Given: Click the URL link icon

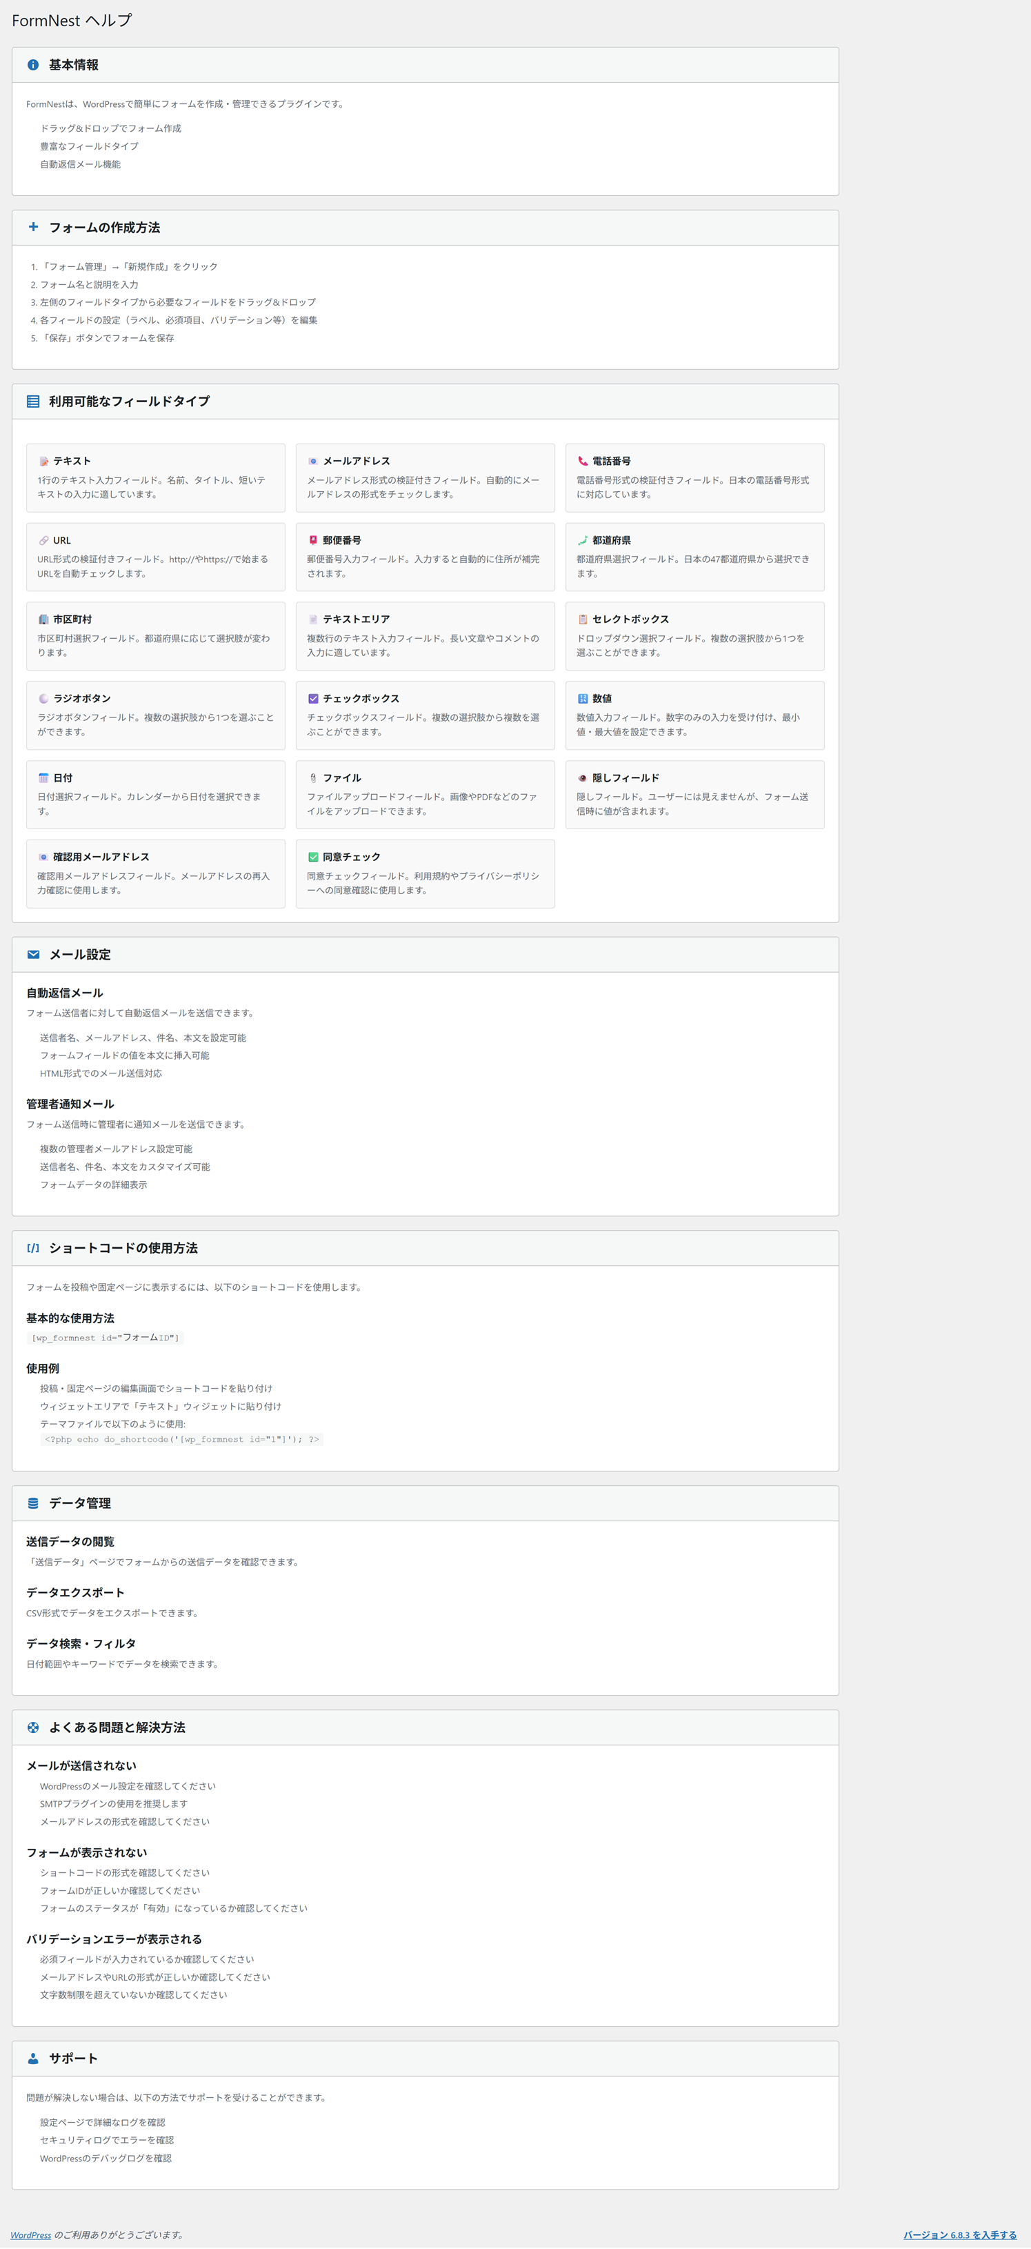Looking at the screenshot, I should [x=43, y=540].
